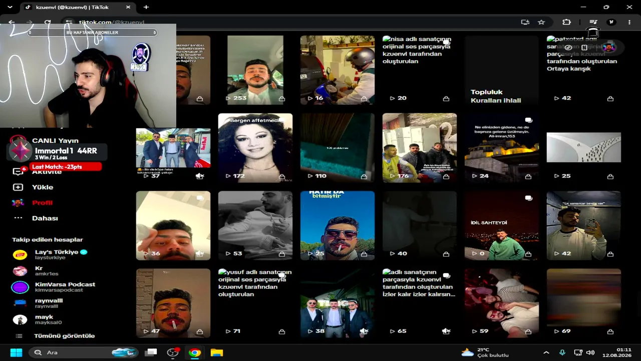Click the Chrome profile avatar button

(x=611, y=22)
